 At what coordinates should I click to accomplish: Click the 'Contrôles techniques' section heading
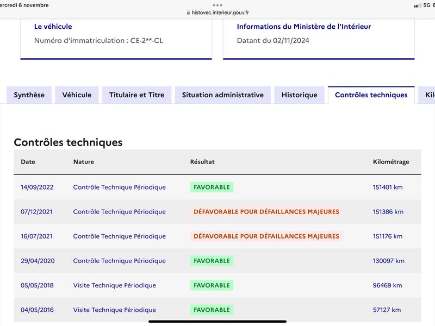click(x=68, y=142)
